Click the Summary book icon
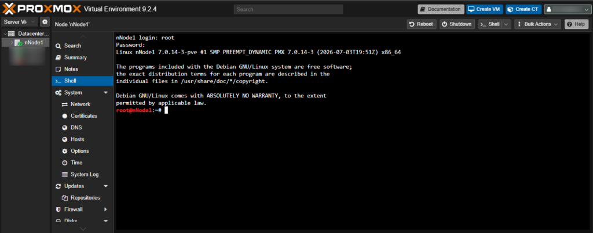Screen dimensions: 593x233 click(x=58, y=58)
